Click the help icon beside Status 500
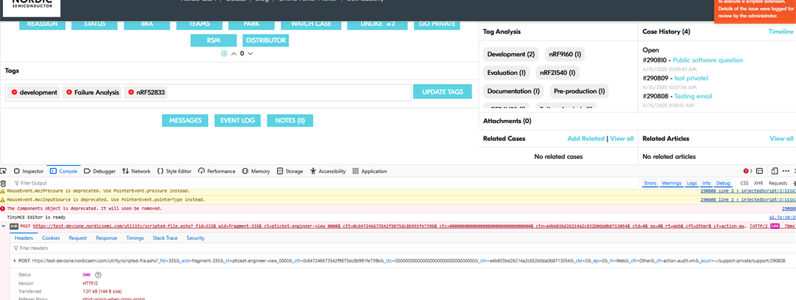Screen dimensions: 796x300 [x=98, y=274]
